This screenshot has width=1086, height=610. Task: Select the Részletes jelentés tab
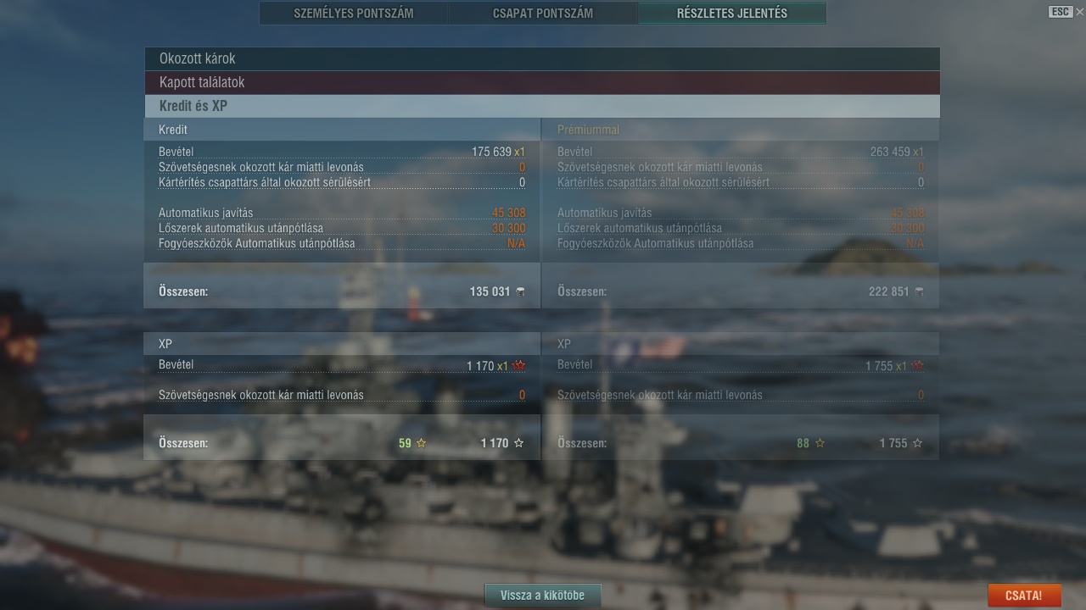tap(731, 13)
